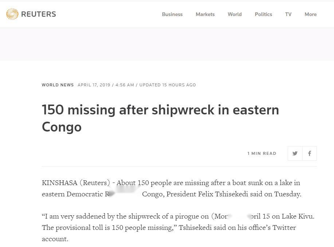Viewport: 334px width, 247px height.
Task: Expand the More navigation menu
Action: click(310, 14)
